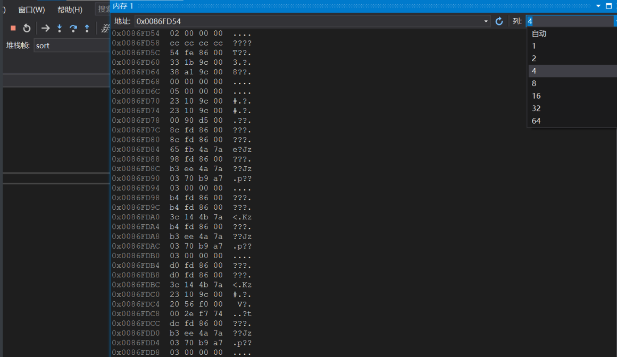
Task: Select the Memory 1 (内存 1) tab
Action: 123,6
